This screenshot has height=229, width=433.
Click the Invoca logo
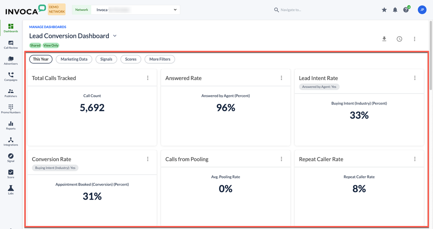coord(26,10)
